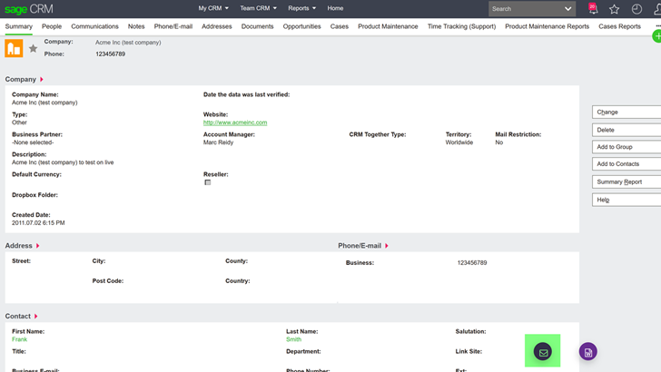Click the Add to Contacts button
The image size is (661, 372).
pos(626,164)
